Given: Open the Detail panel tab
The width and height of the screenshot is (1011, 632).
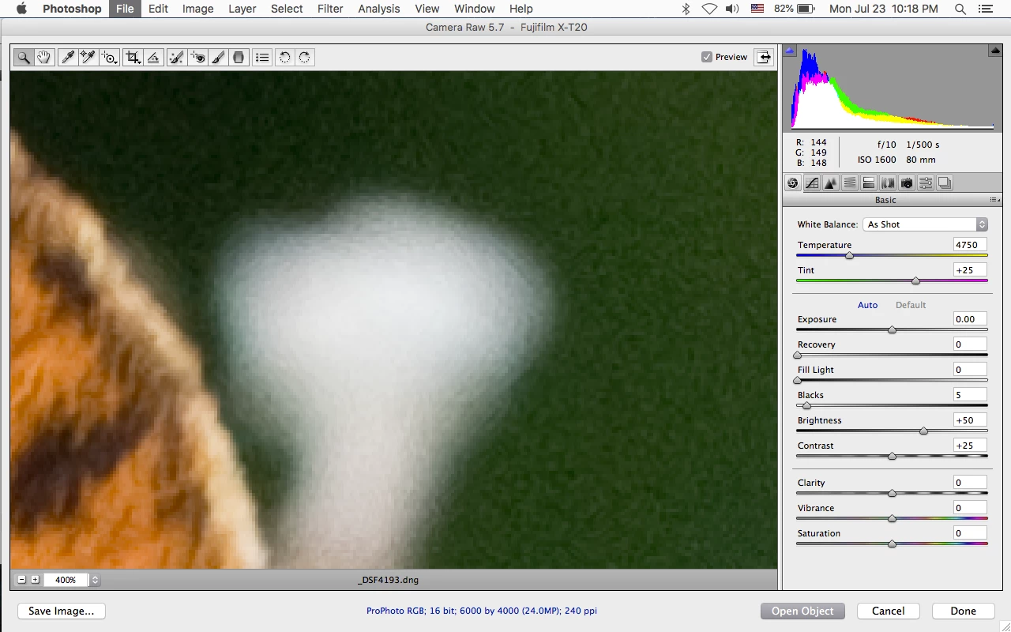Looking at the screenshot, I should (x=831, y=183).
